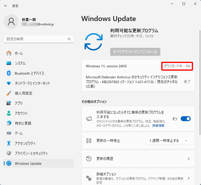Maximize the Settings window

click(184, 4)
